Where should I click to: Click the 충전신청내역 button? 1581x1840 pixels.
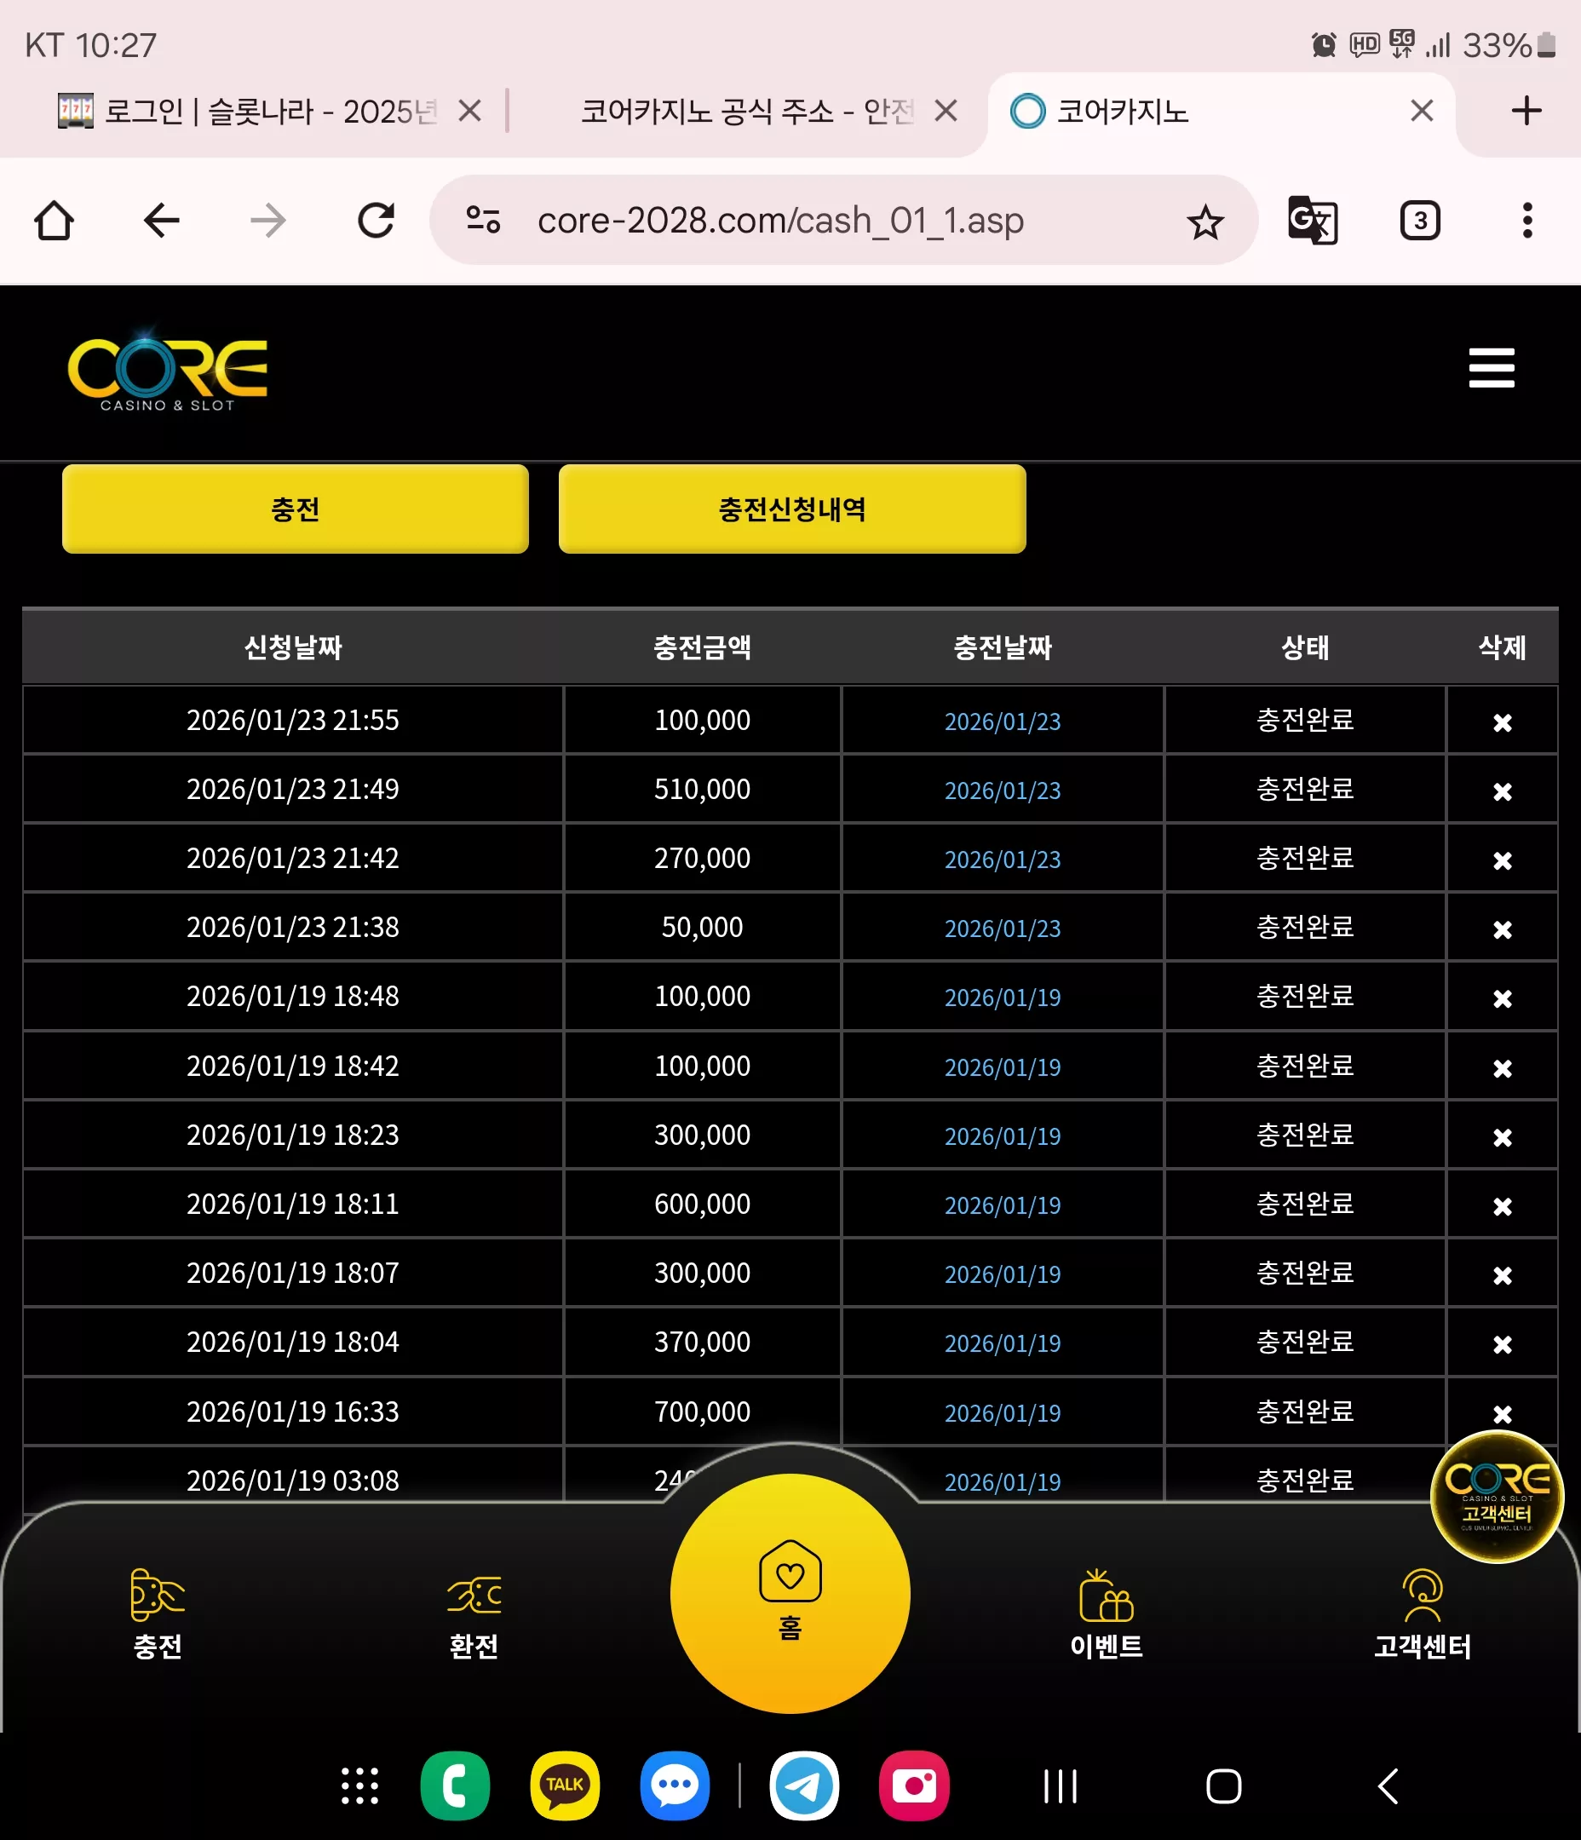click(x=791, y=509)
